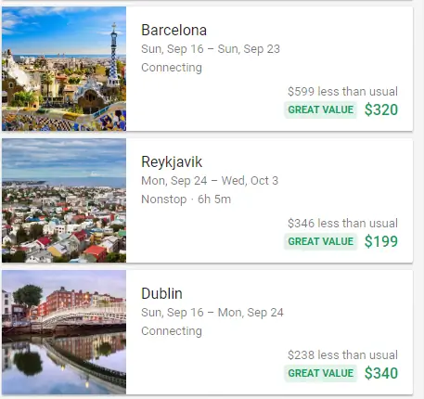Screen dimensions: 424x399
Task: Click the '$346 less than usual' text
Action: click(x=342, y=224)
